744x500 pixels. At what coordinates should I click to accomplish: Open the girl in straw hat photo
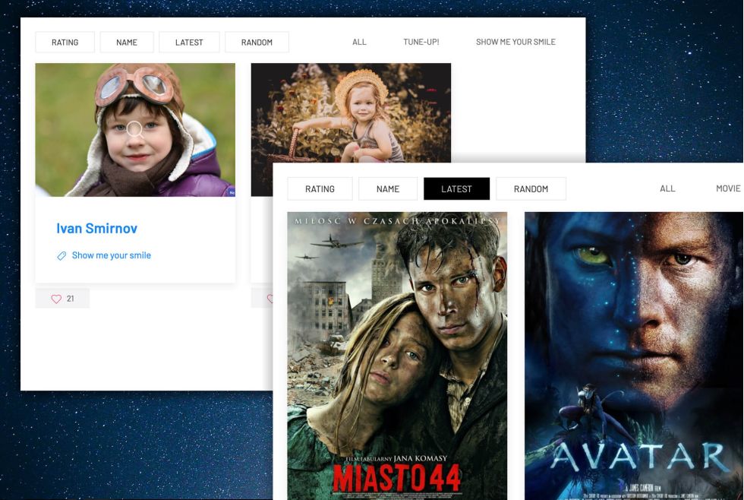(x=351, y=112)
